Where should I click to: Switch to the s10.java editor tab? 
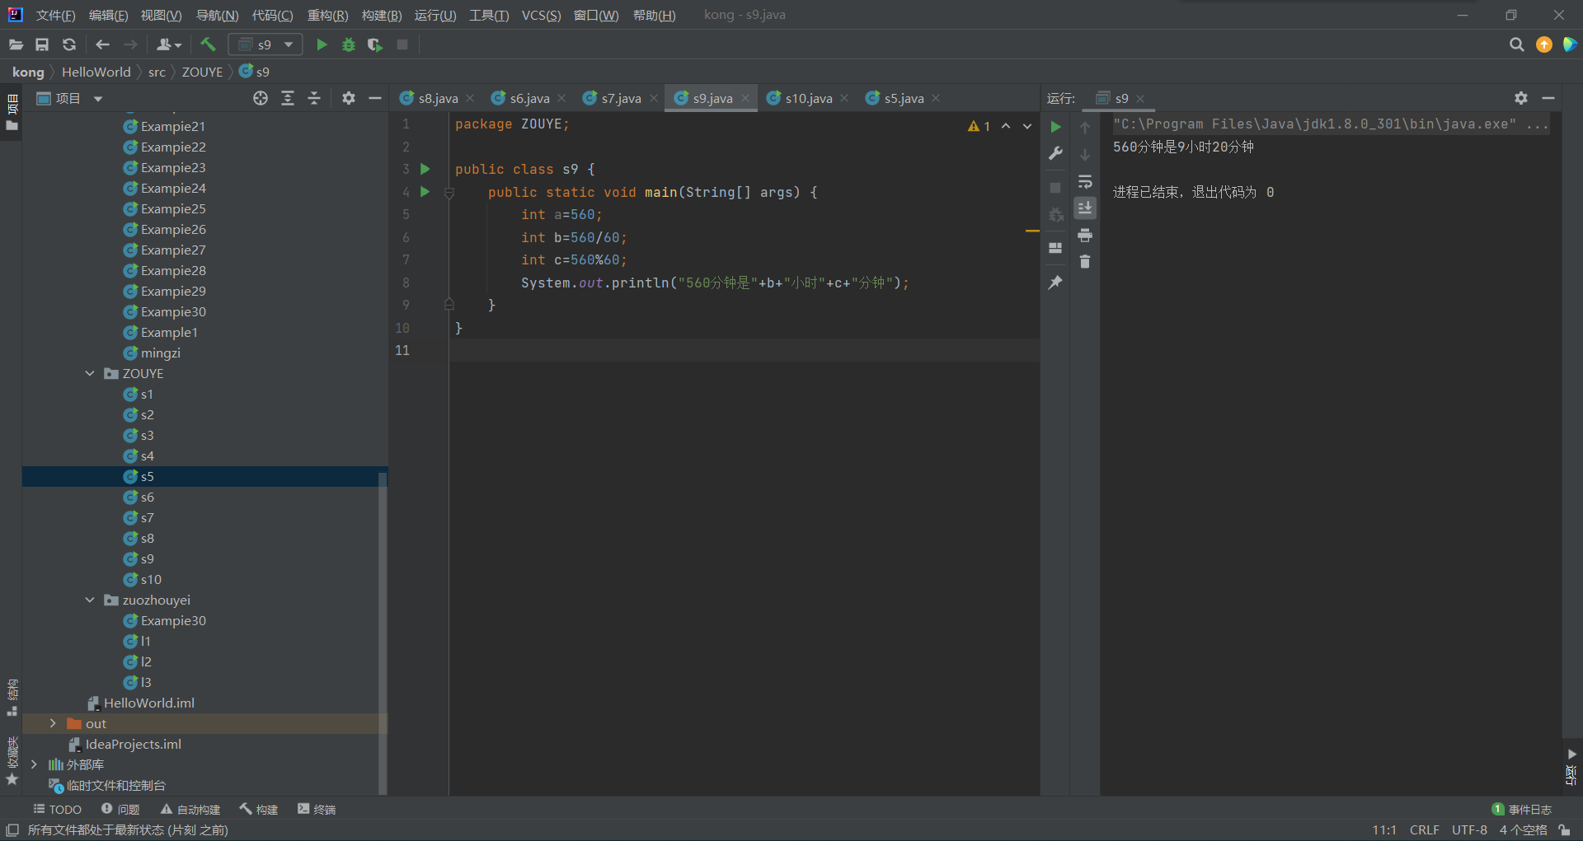pyautogui.click(x=807, y=98)
